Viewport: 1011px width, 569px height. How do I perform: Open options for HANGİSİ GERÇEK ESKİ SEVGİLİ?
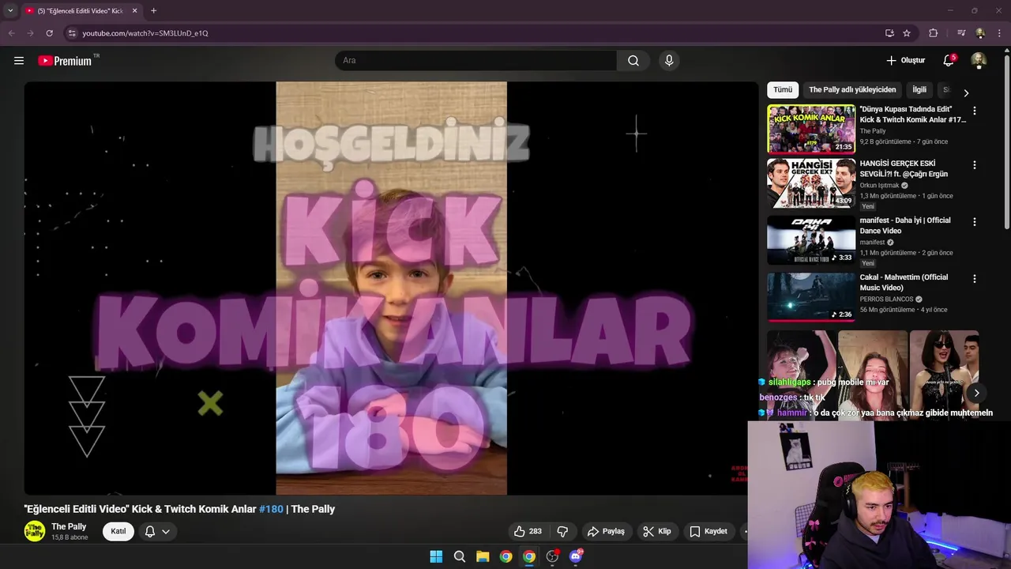(x=974, y=165)
